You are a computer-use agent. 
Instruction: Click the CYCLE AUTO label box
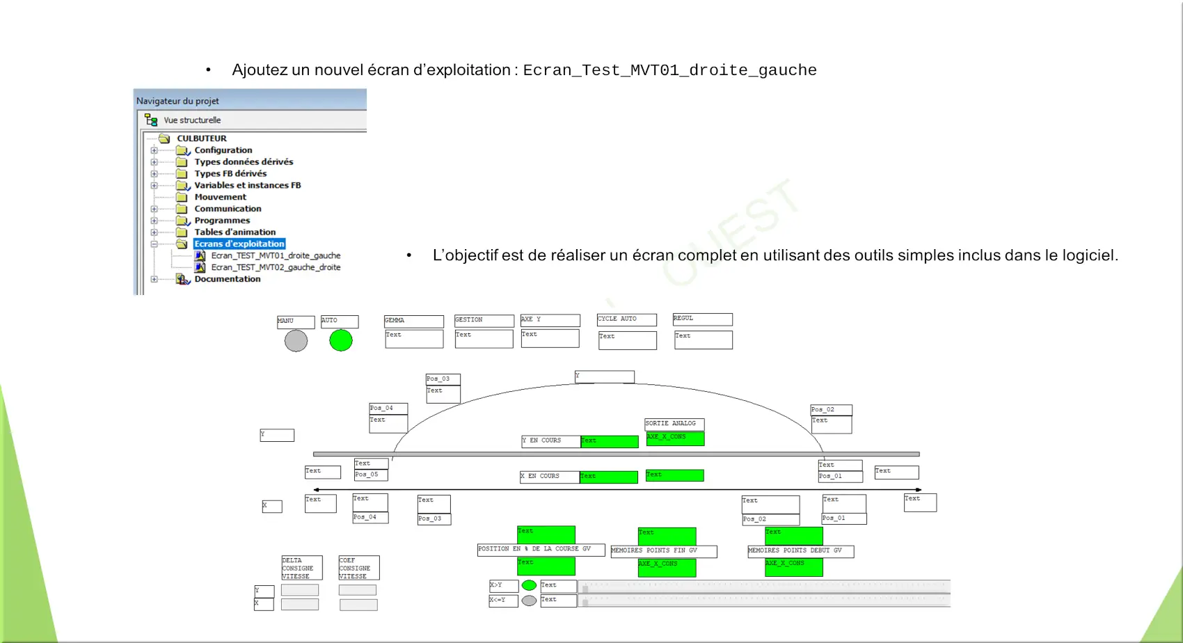627,320
